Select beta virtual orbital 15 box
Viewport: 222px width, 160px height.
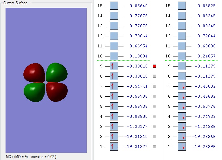click(x=182, y=6)
